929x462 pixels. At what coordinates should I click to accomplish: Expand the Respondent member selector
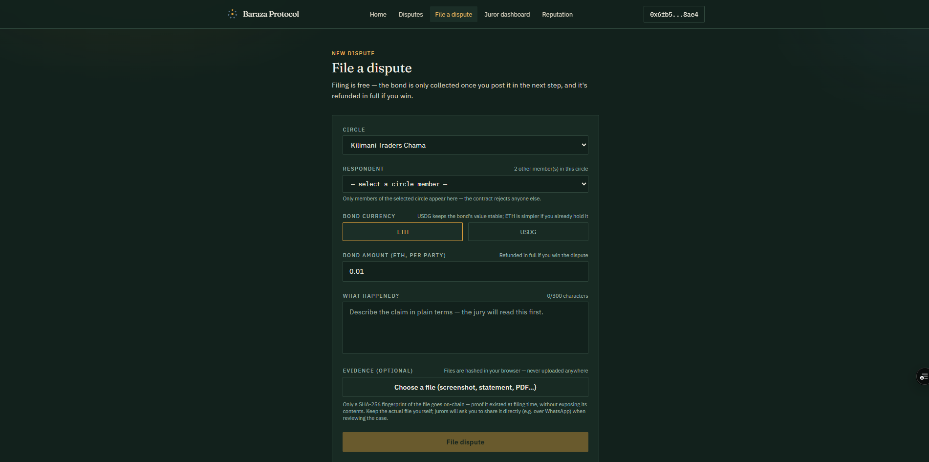pos(465,184)
